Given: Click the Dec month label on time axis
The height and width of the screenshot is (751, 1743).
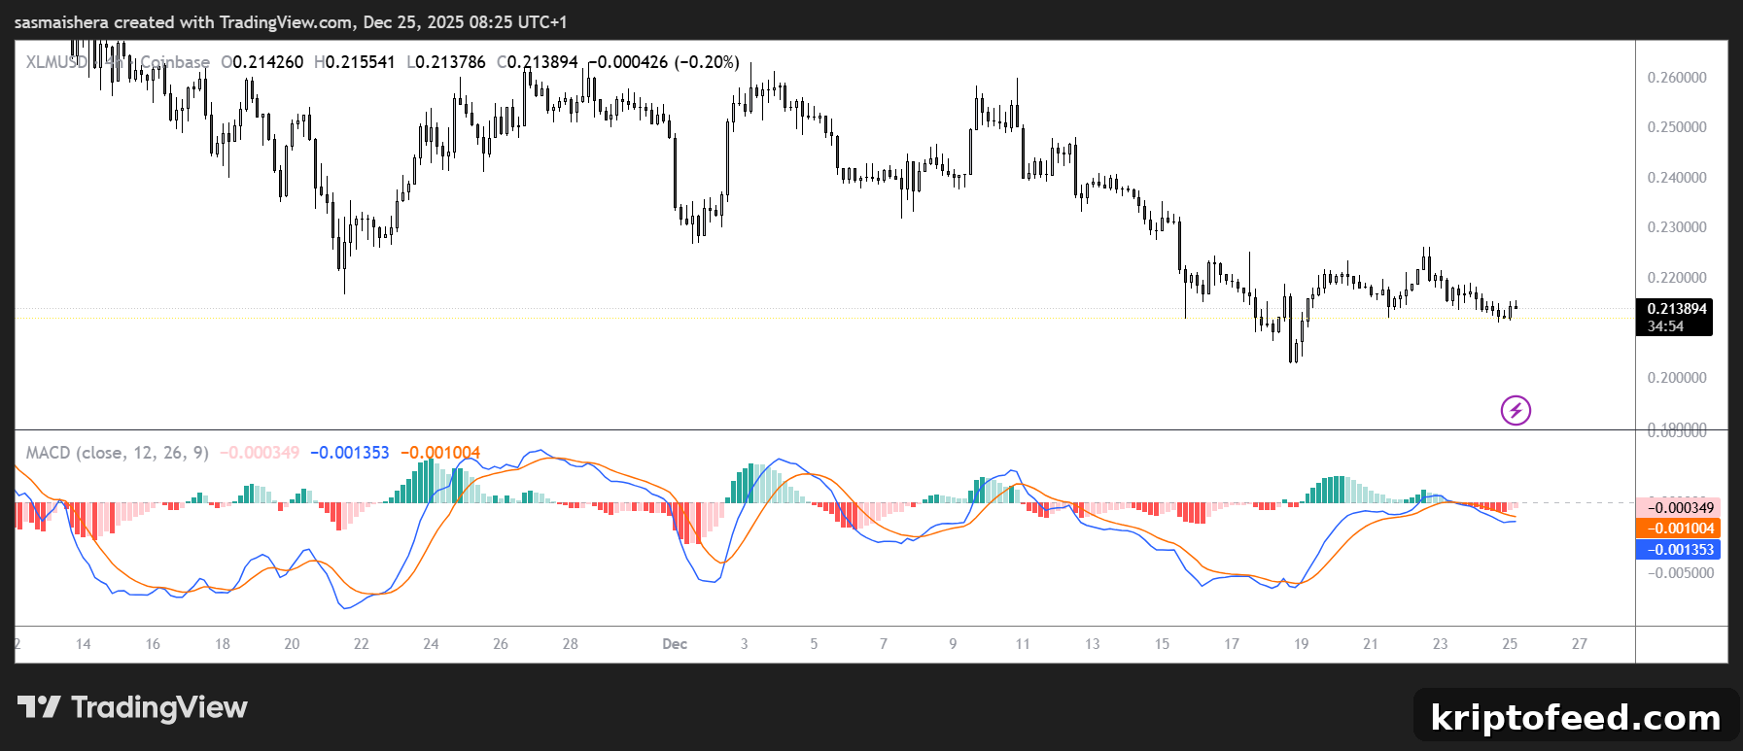Looking at the screenshot, I should [x=675, y=644].
